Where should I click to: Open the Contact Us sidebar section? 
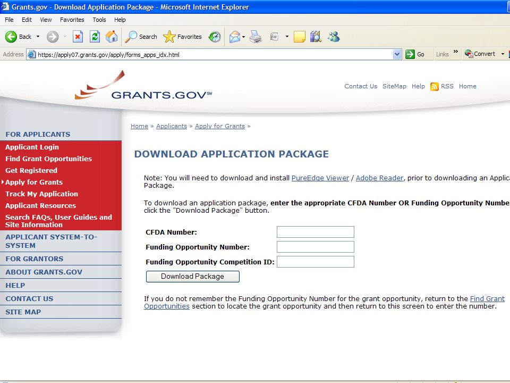[x=29, y=299]
